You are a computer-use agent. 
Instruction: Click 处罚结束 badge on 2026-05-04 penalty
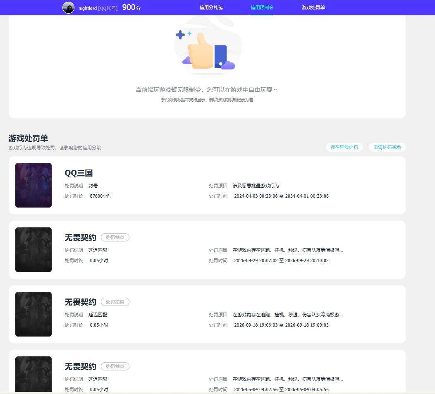click(115, 366)
